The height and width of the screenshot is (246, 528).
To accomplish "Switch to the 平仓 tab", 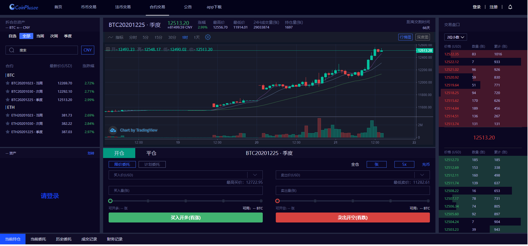I will click(x=151, y=153).
